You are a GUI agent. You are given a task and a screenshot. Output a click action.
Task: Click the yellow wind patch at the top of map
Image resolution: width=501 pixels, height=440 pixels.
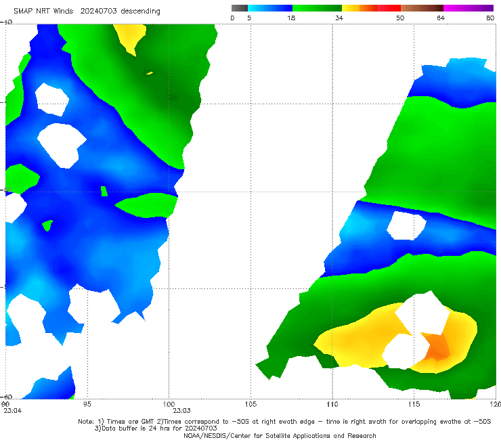tap(130, 37)
